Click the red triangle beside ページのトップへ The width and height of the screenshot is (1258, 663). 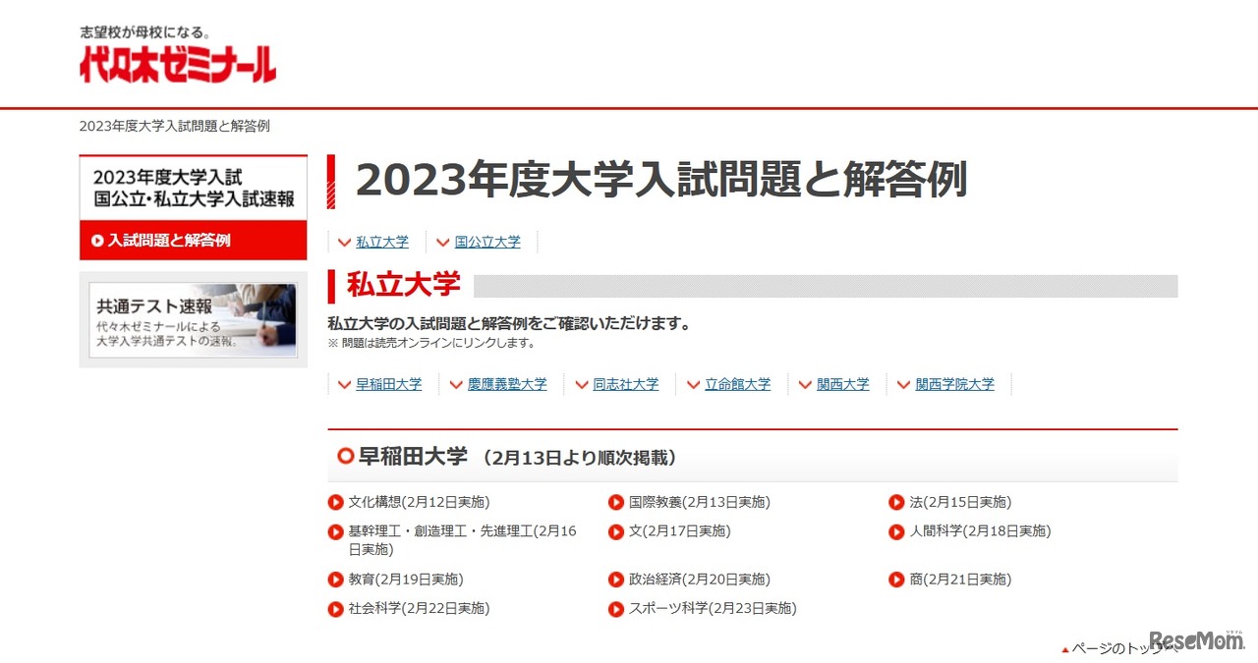(1065, 649)
